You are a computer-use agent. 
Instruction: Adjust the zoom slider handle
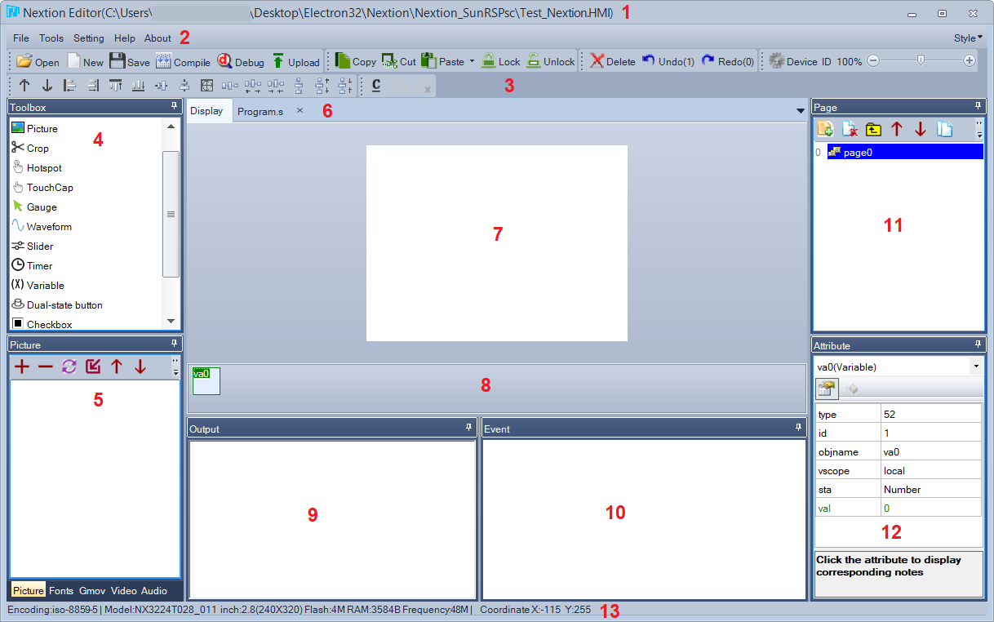921,60
